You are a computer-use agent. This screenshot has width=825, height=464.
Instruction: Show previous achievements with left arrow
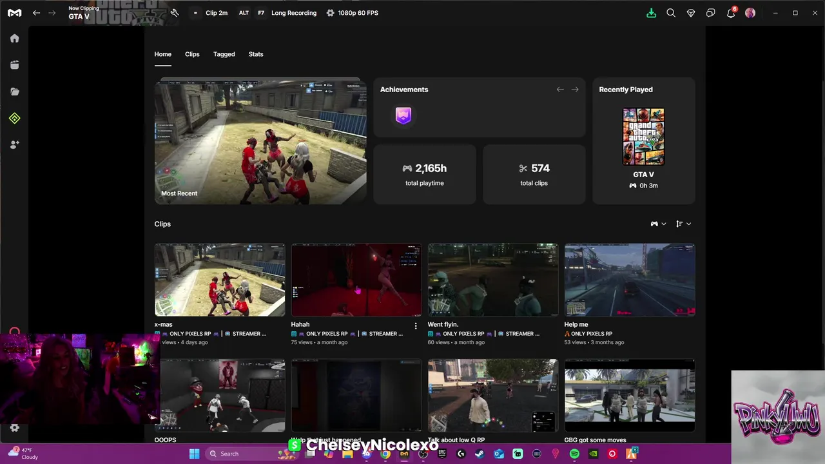[x=560, y=90]
